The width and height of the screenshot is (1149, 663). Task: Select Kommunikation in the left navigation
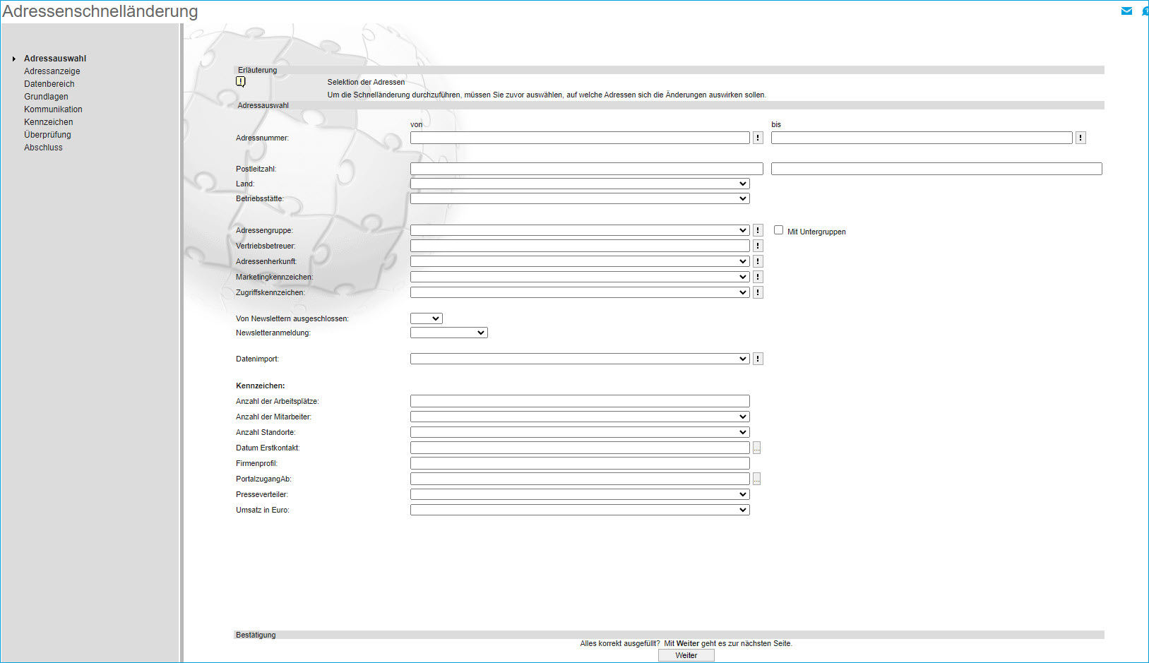53,109
